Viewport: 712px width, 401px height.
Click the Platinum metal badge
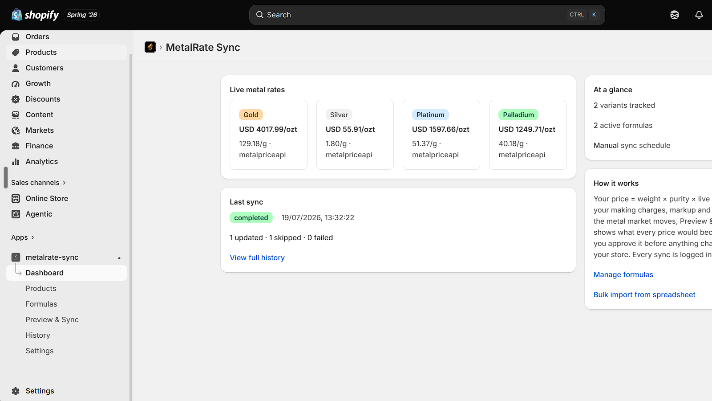pos(430,115)
